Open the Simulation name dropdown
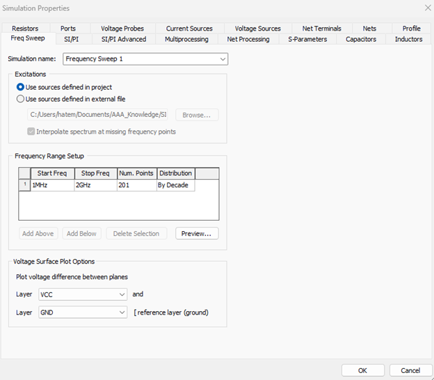Image resolution: width=434 pixels, height=380 pixels. pos(222,59)
